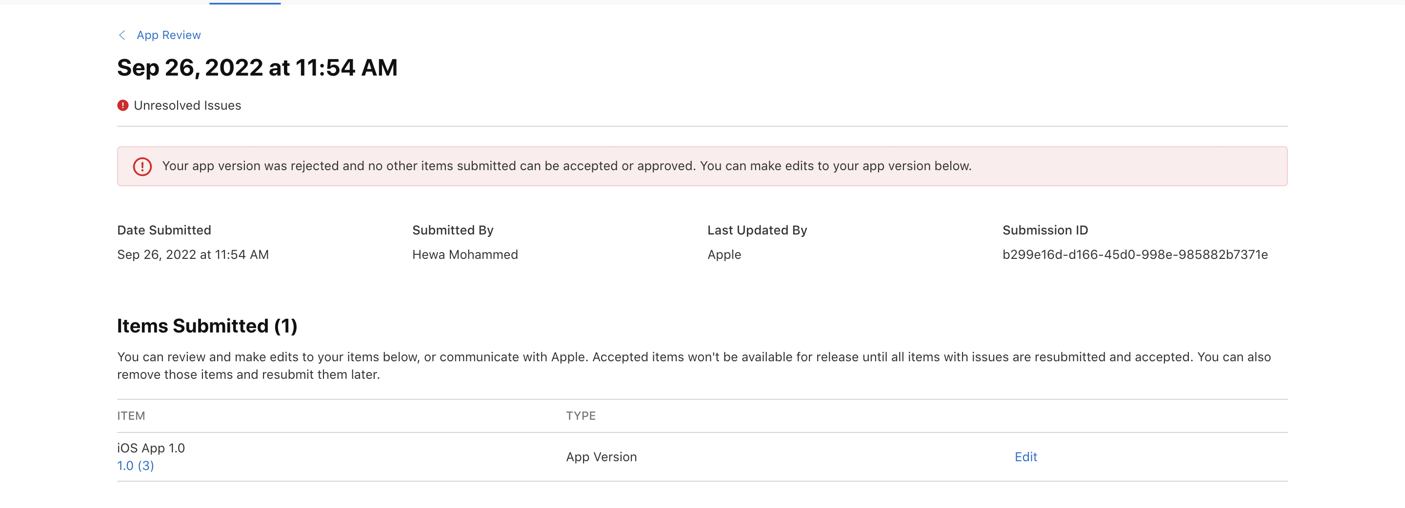1405x508 pixels.
Task: Click the submission title Sep 26, 2022 heading
Action: click(x=257, y=68)
